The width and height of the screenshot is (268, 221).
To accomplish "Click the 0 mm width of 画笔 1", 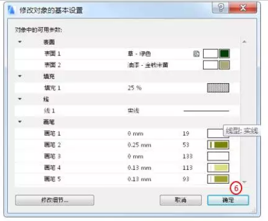I will (135, 134).
